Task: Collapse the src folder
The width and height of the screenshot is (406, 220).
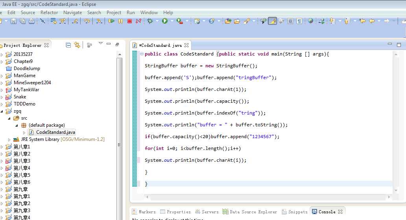Action: (x=9, y=118)
